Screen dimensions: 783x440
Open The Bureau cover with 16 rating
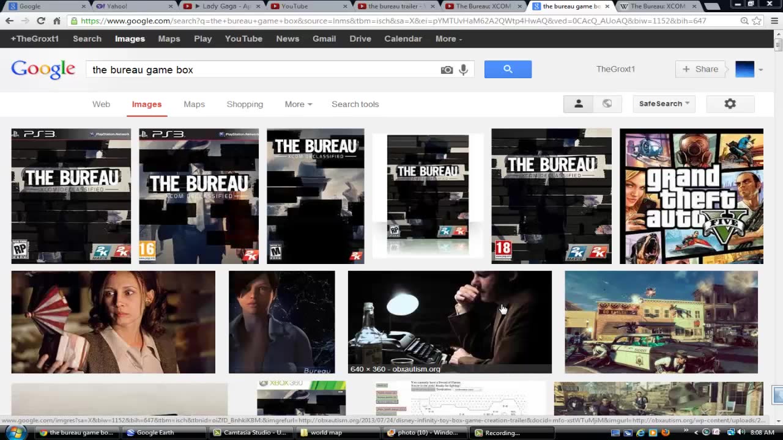(x=199, y=196)
